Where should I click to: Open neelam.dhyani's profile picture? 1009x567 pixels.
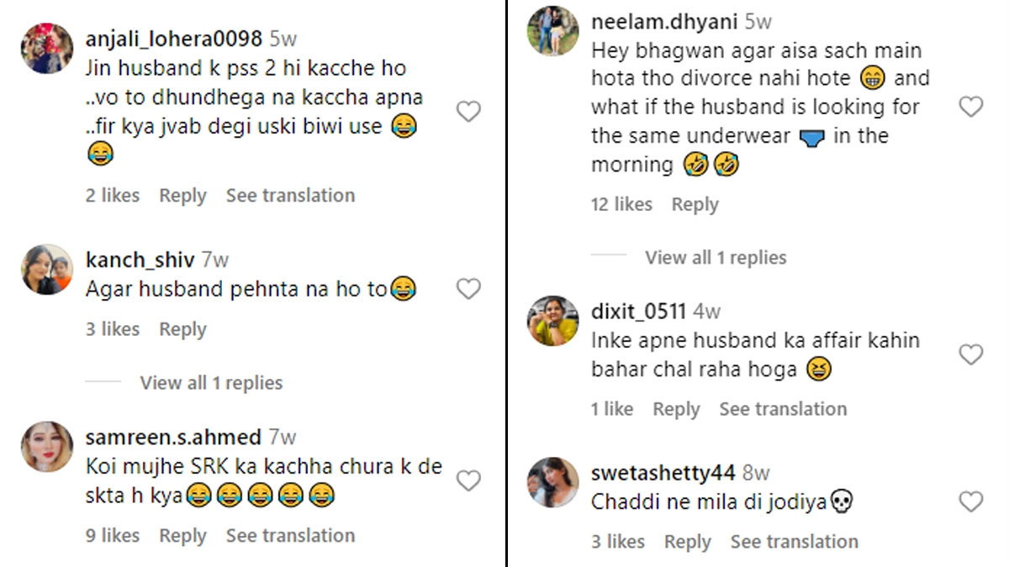click(552, 32)
